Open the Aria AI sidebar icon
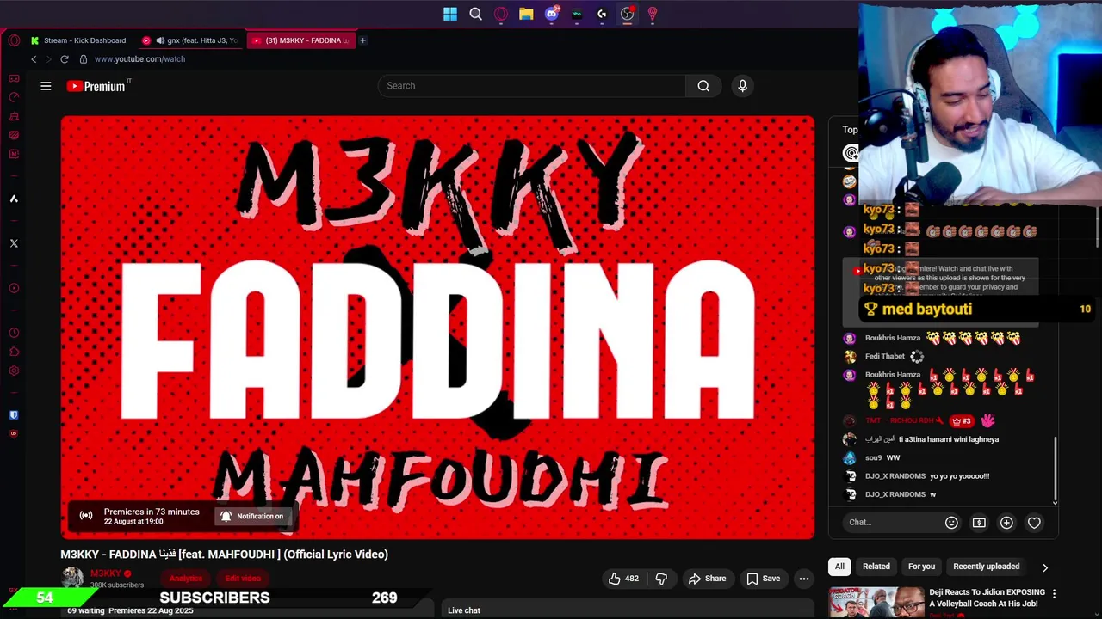 [14, 199]
